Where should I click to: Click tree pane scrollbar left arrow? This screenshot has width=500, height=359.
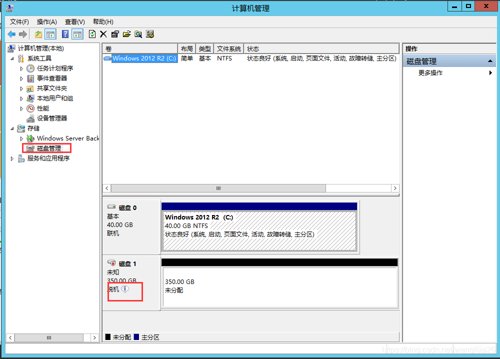click(x=10, y=337)
